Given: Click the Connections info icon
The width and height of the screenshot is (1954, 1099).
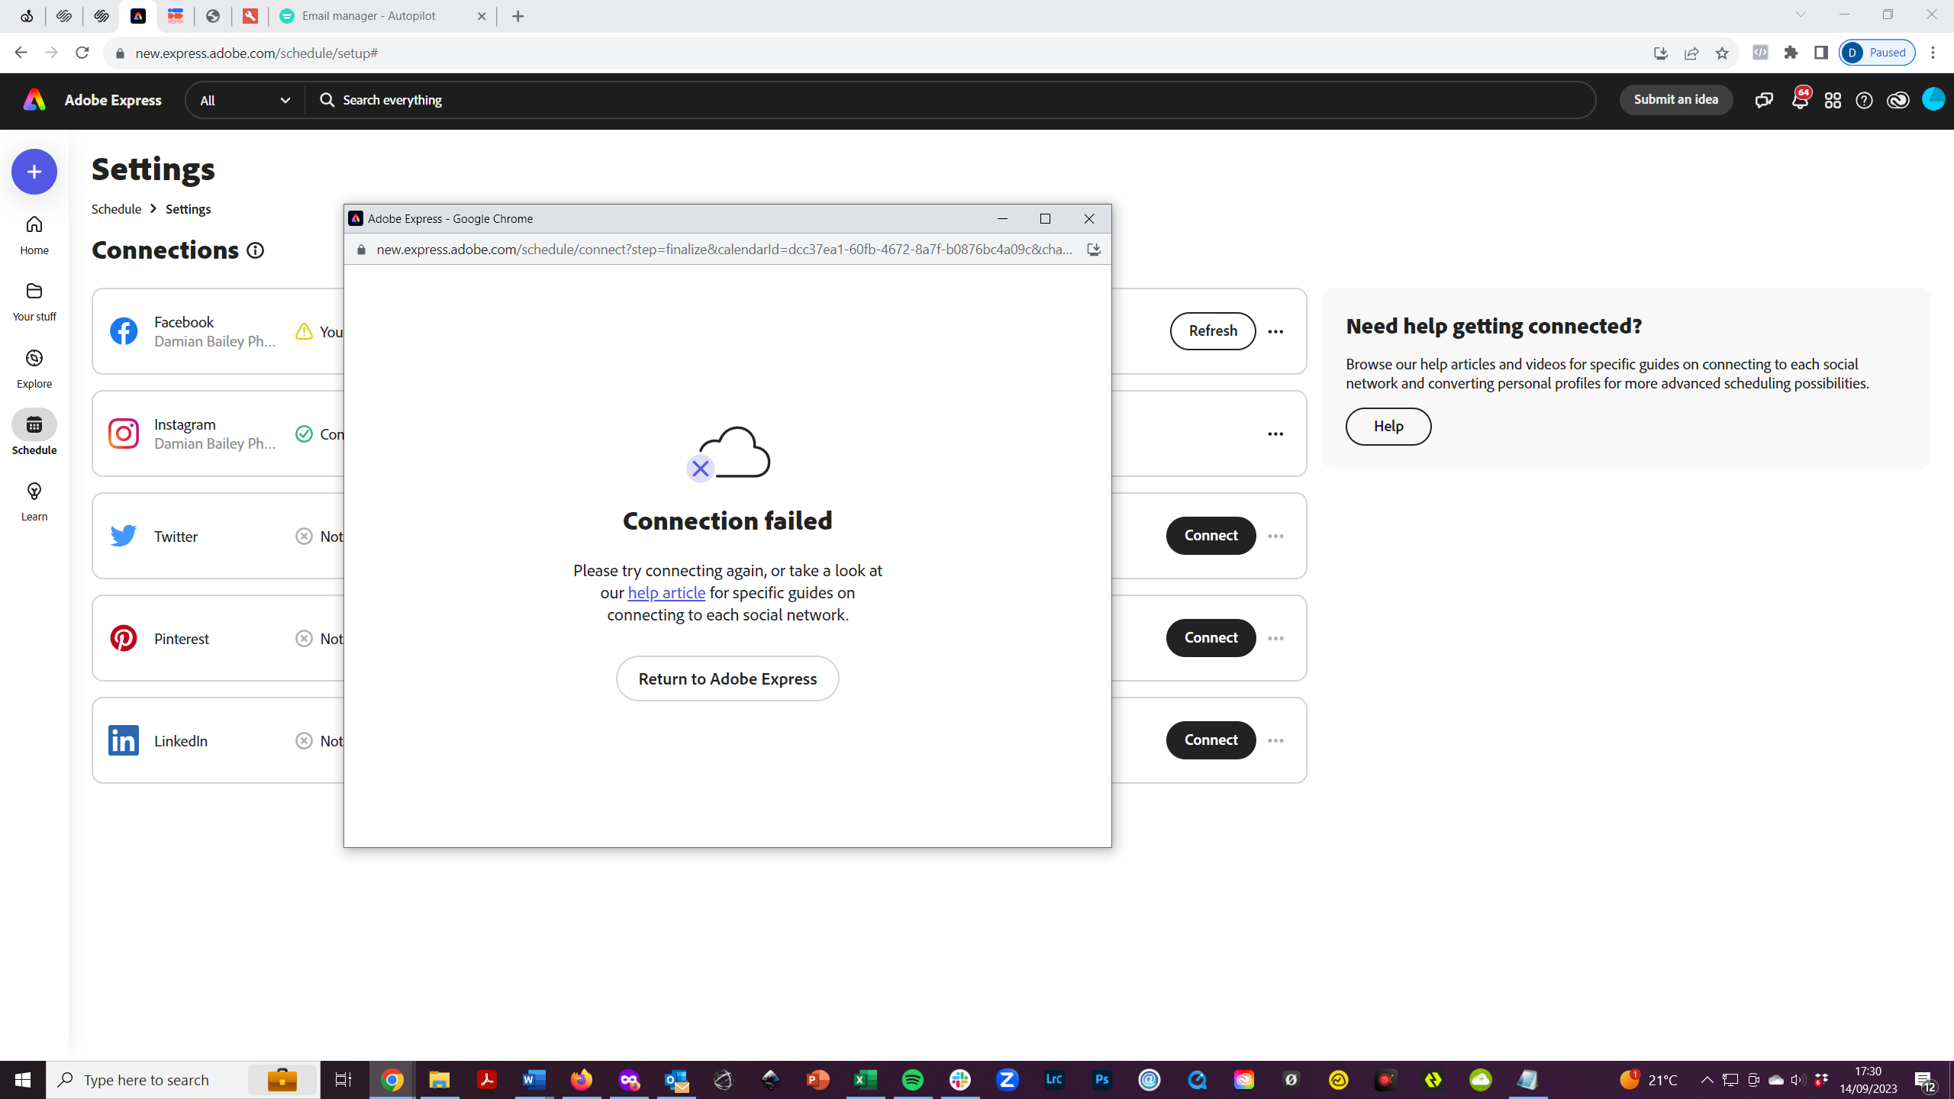Looking at the screenshot, I should point(256,250).
